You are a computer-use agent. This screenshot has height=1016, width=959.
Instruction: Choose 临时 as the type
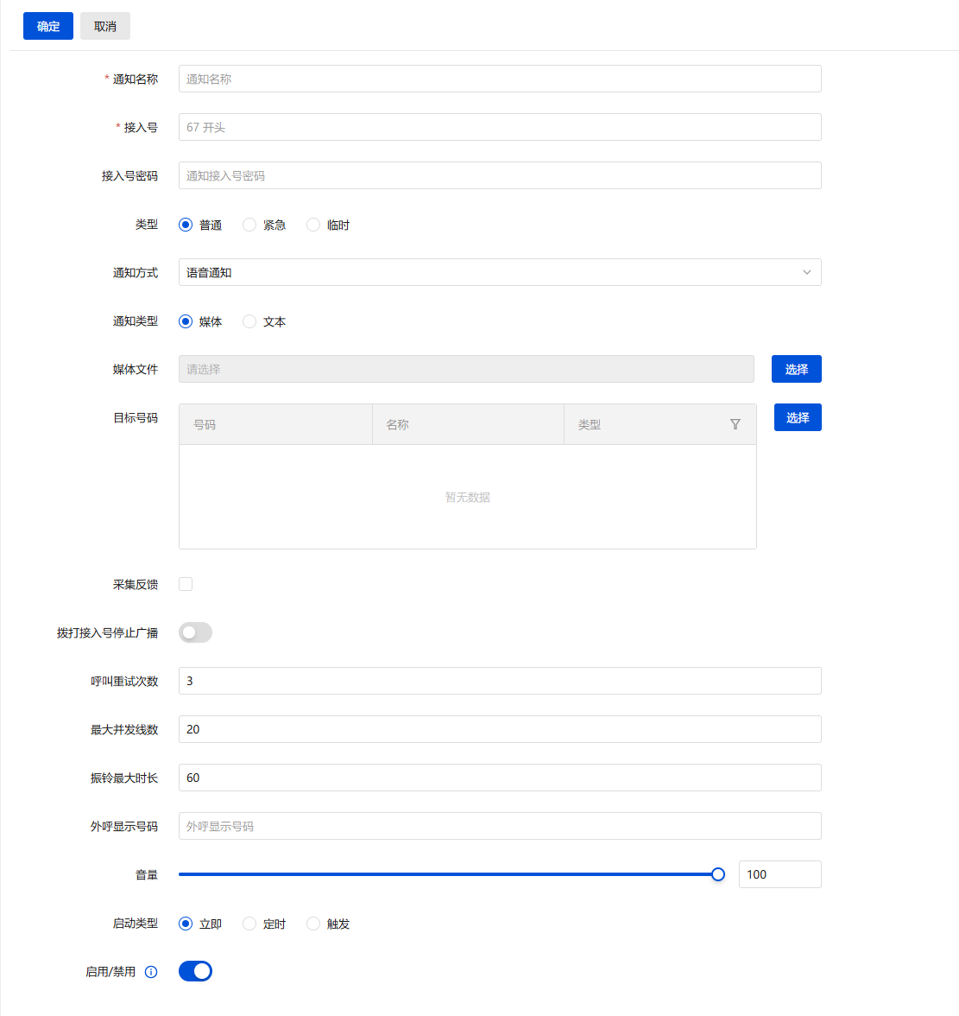pyautogui.click(x=313, y=225)
